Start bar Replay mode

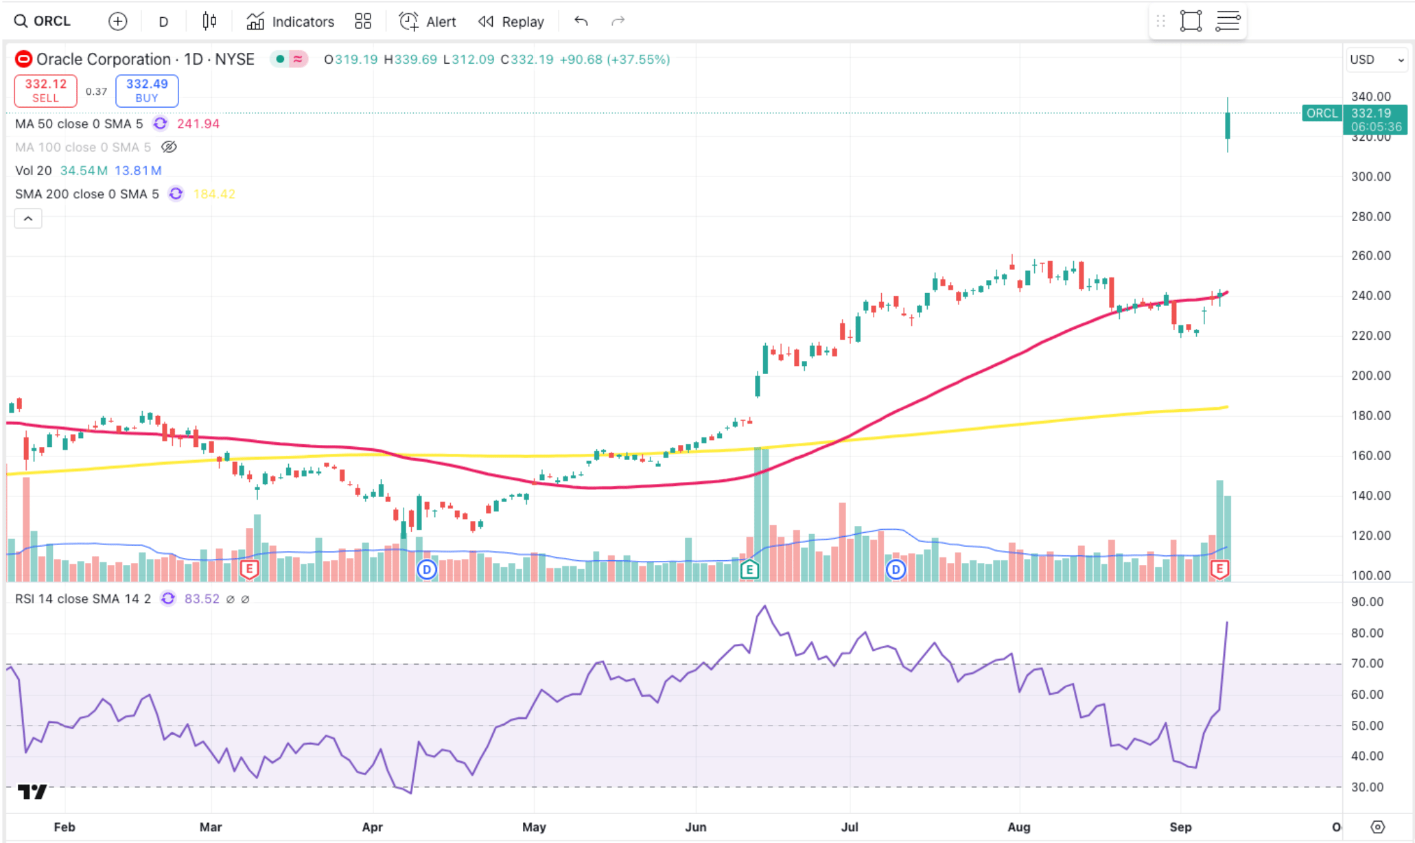point(511,21)
